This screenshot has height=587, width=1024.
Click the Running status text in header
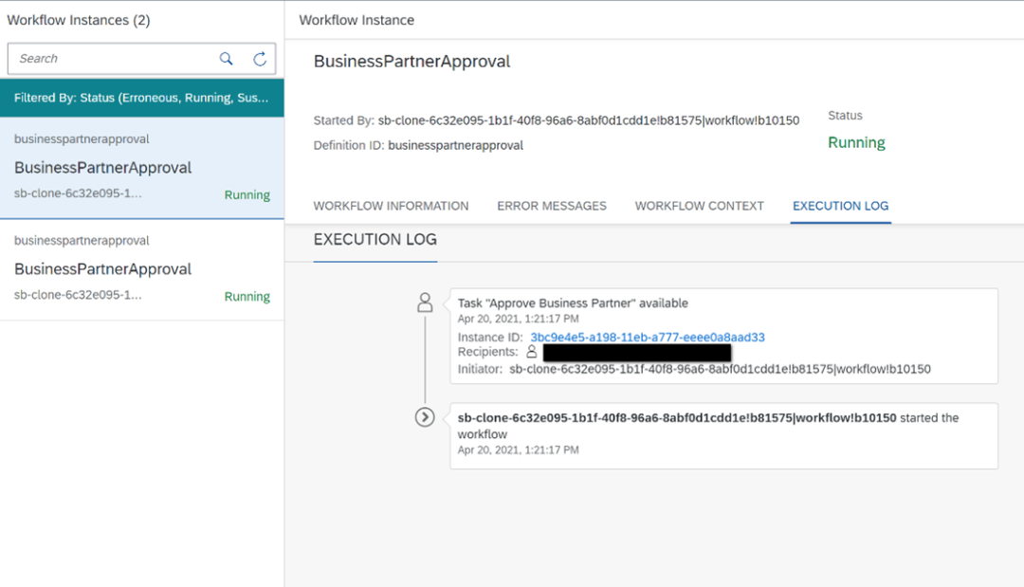point(856,142)
